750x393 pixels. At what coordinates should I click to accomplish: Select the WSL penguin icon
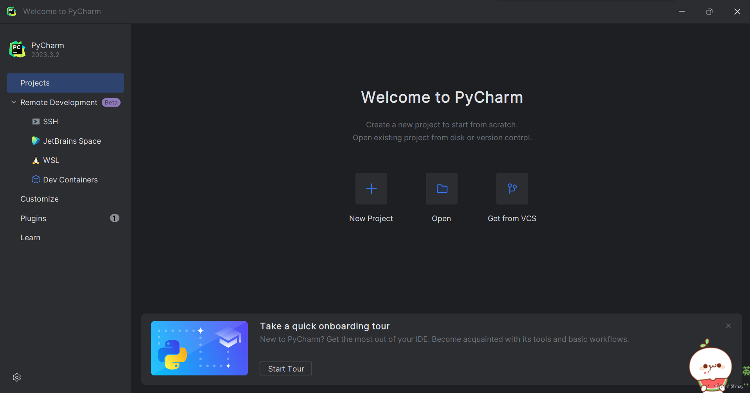[x=36, y=160]
